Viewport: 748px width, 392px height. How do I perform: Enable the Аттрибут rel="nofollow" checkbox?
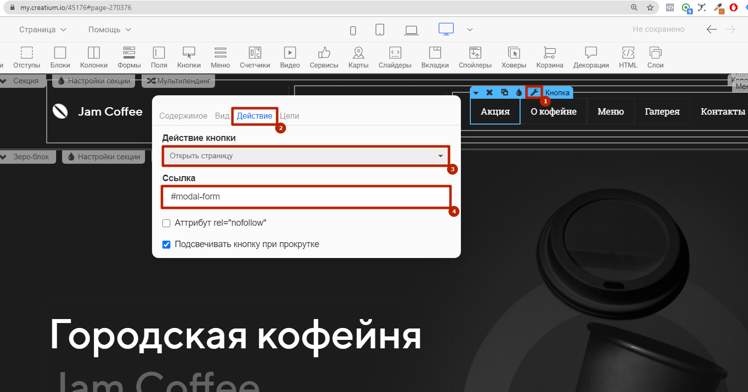(166, 223)
